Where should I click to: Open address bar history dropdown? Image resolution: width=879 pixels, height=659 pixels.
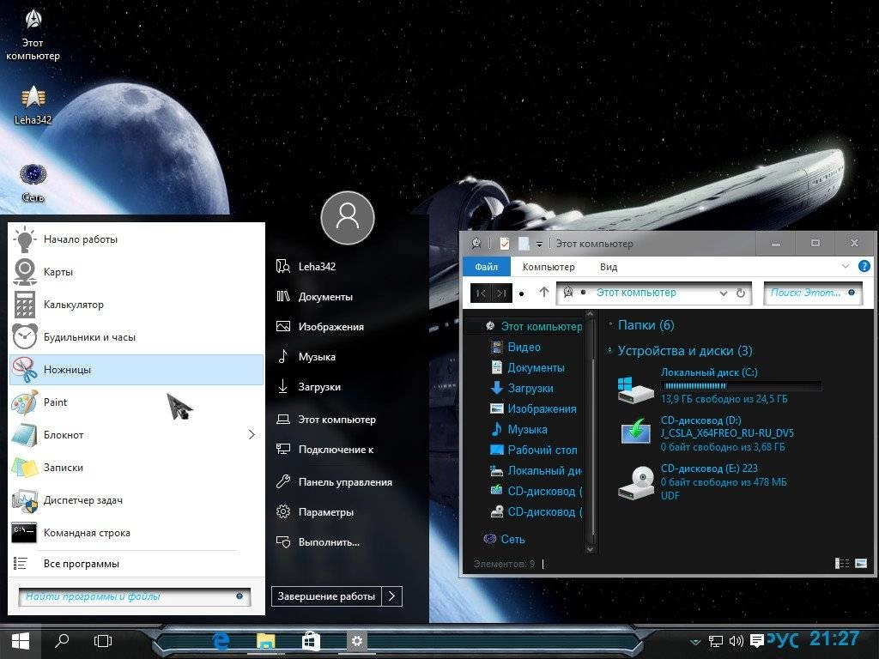pos(724,293)
